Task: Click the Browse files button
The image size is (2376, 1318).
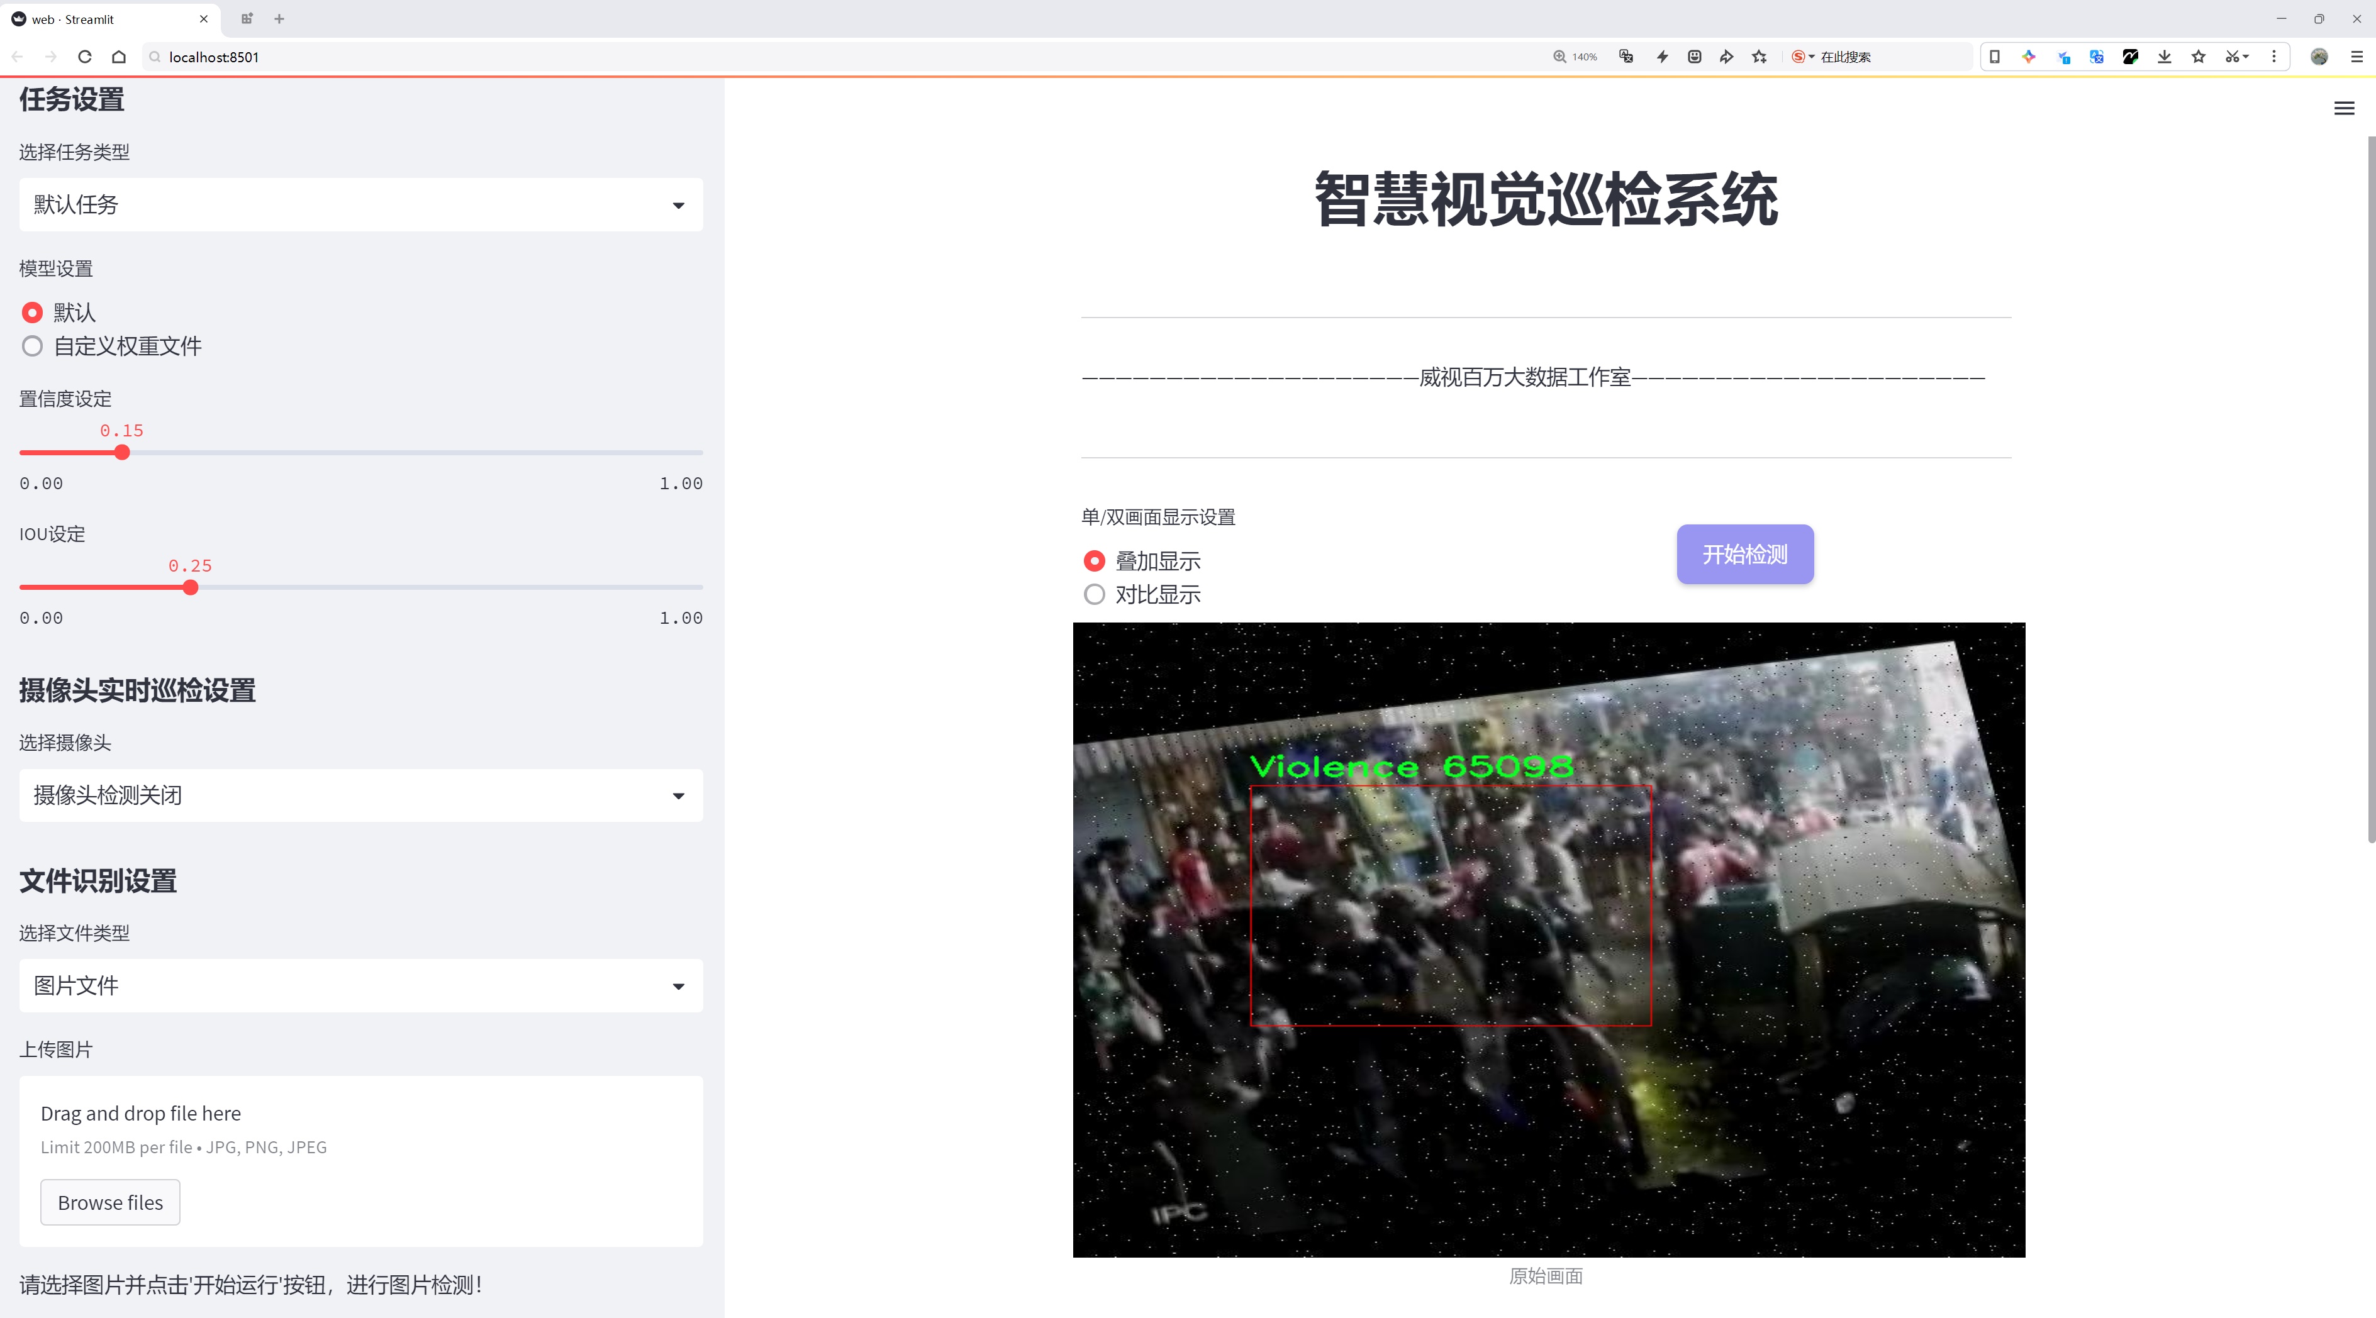Action: pos(109,1203)
